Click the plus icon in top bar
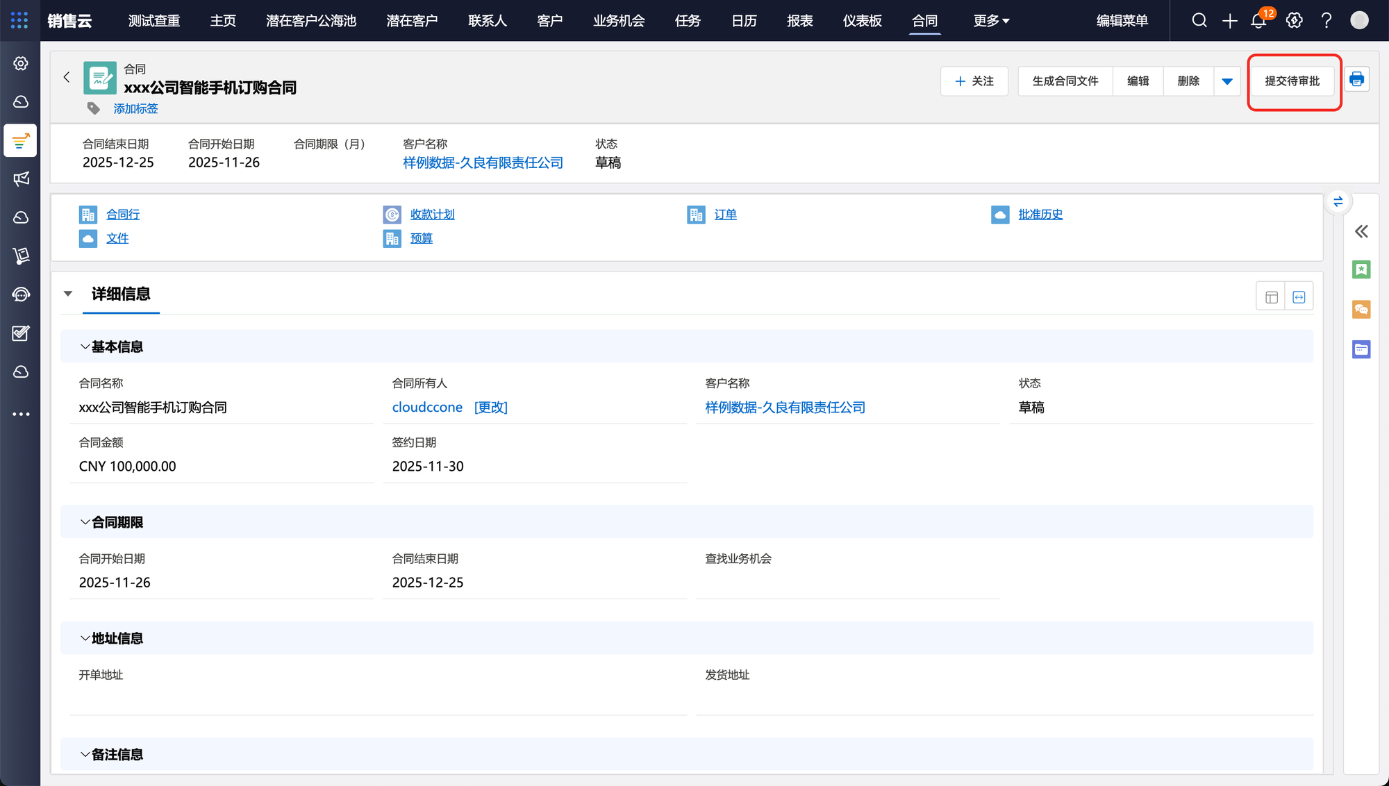This screenshot has height=786, width=1389. tap(1229, 21)
